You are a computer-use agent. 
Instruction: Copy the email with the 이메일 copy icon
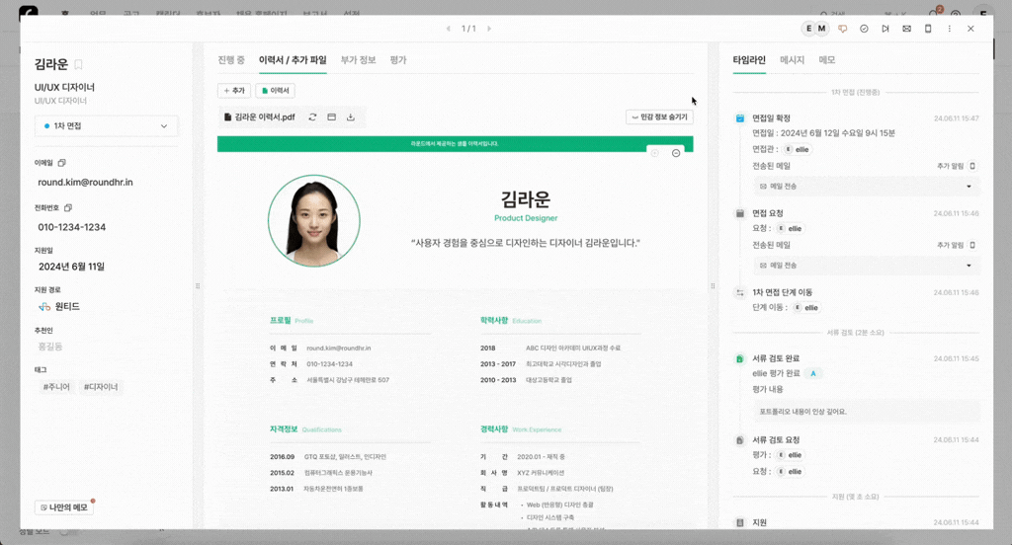pyautogui.click(x=62, y=163)
